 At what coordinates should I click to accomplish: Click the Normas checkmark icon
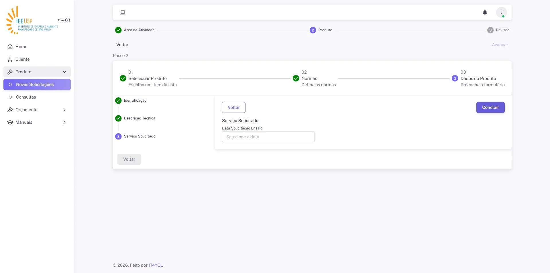[296, 78]
